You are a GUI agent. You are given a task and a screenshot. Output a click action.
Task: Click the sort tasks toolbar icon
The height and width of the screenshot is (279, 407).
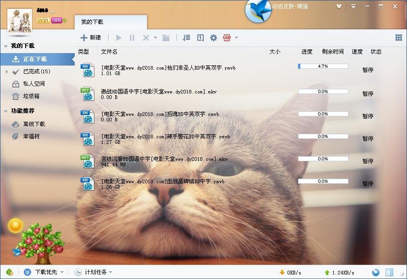[186, 38]
